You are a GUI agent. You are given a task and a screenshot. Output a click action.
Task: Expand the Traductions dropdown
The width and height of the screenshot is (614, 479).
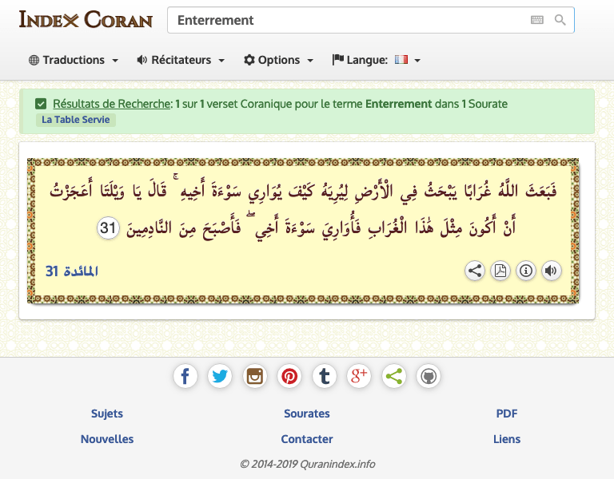(74, 60)
